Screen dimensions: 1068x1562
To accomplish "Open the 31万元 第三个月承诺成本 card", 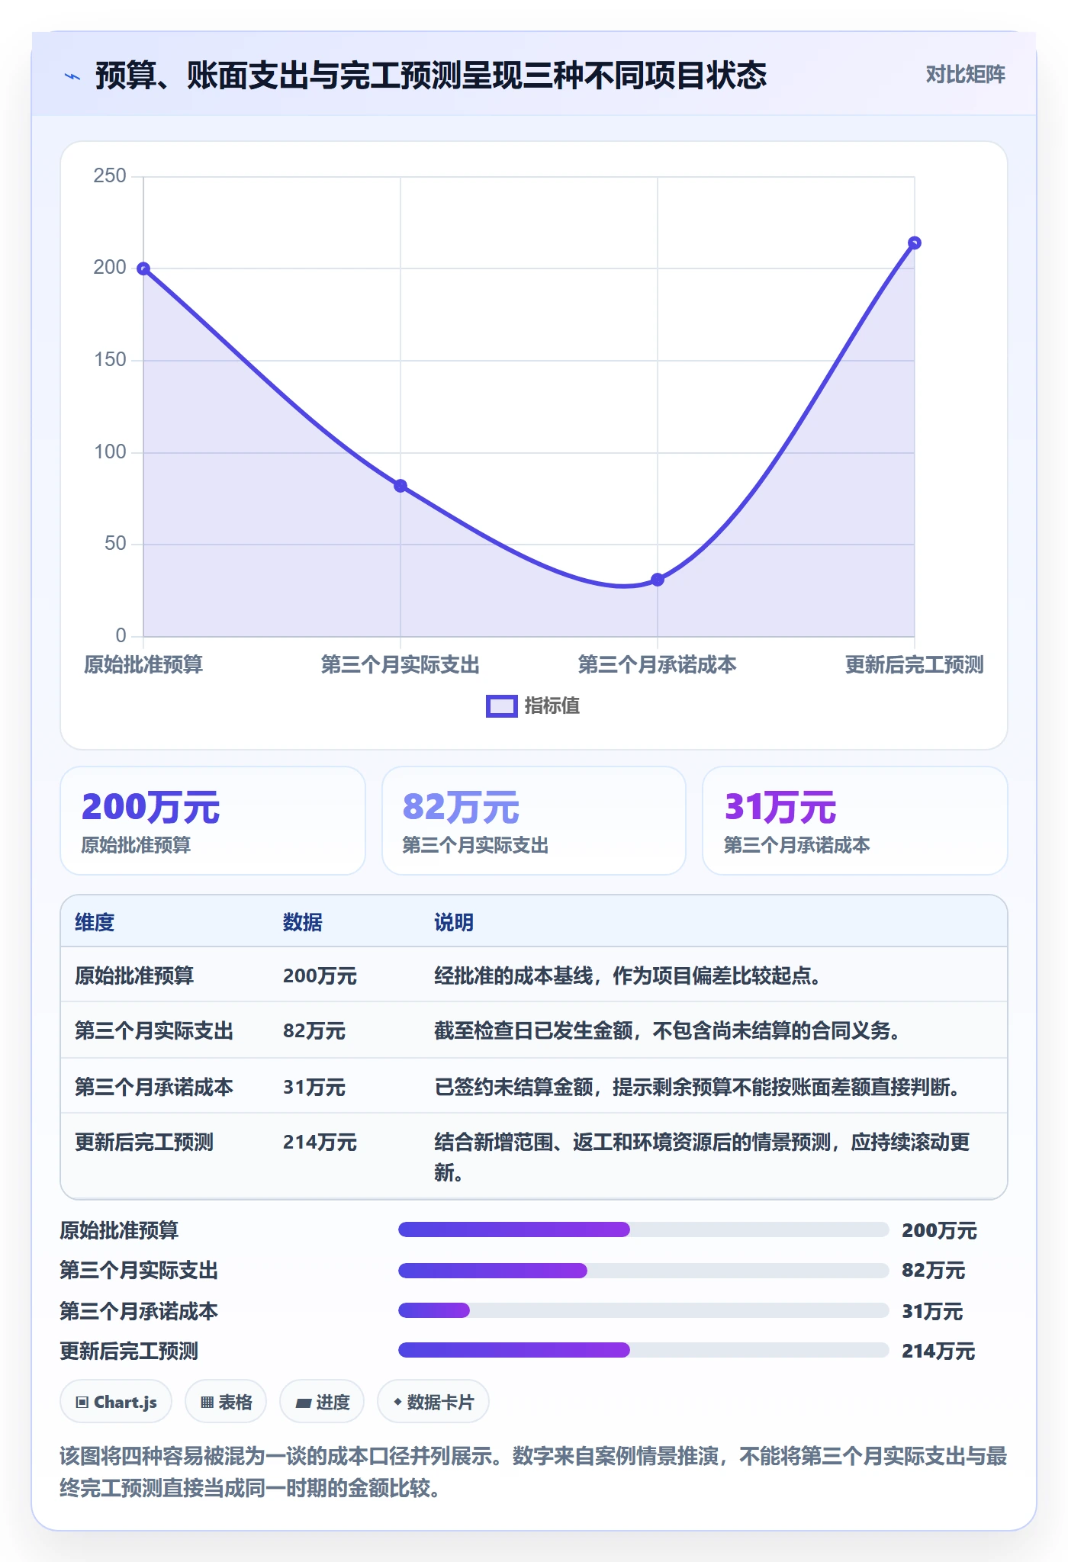I will tap(855, 821).
